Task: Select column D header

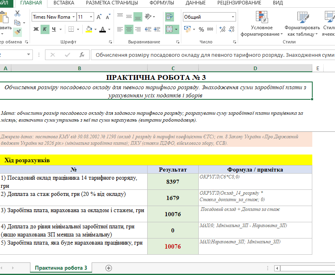Action: tap(256, 69)
